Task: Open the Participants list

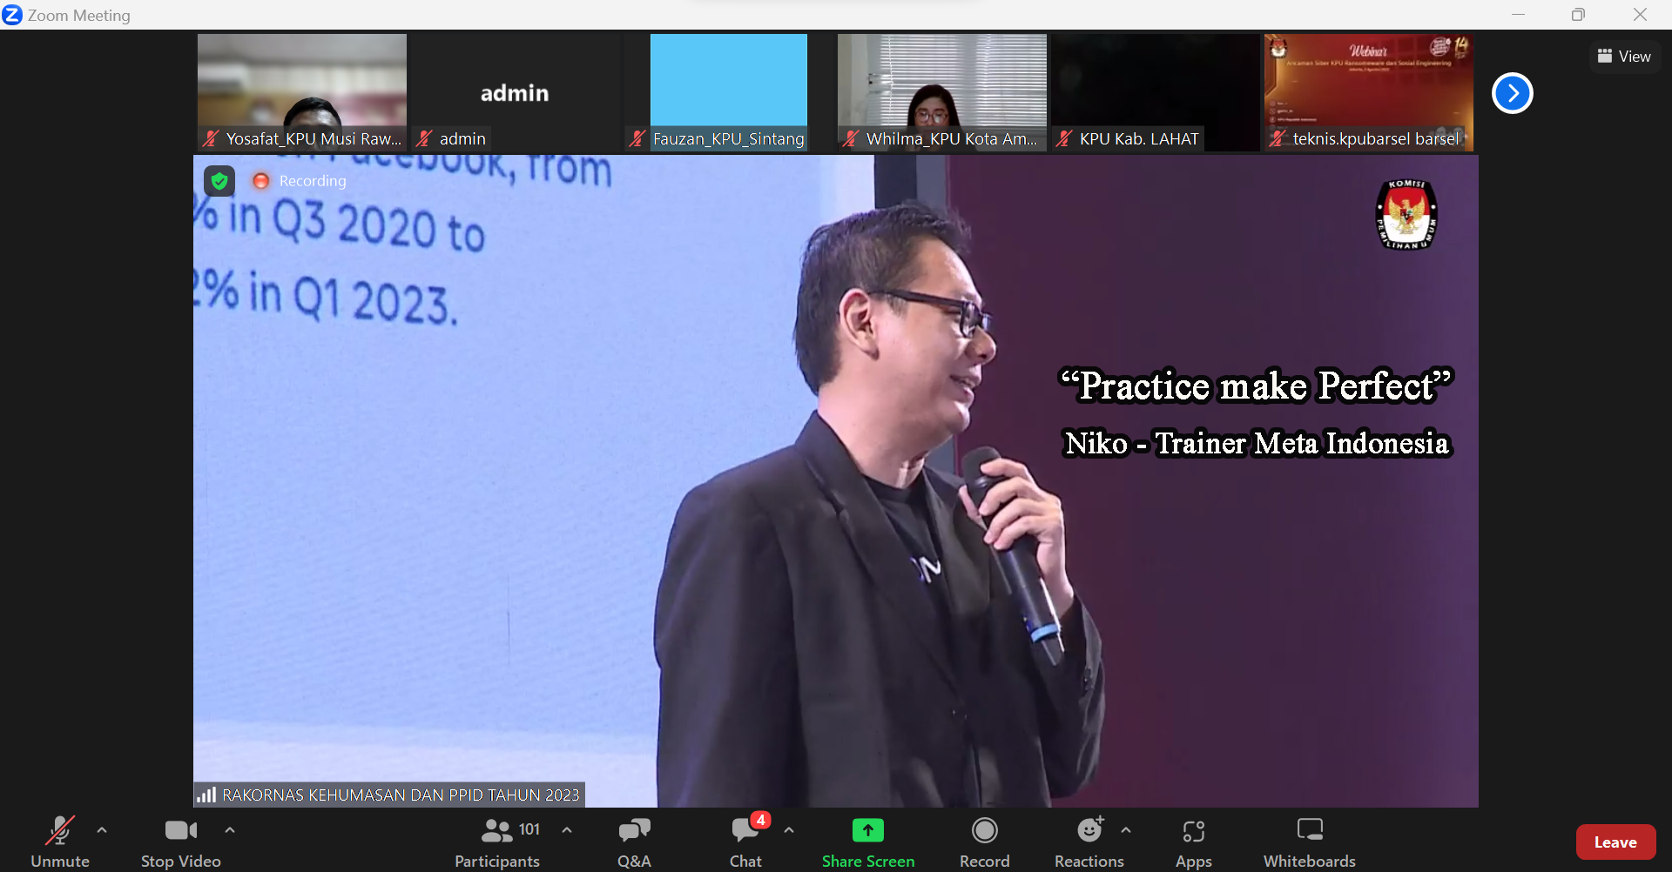Action: [497, 841]
